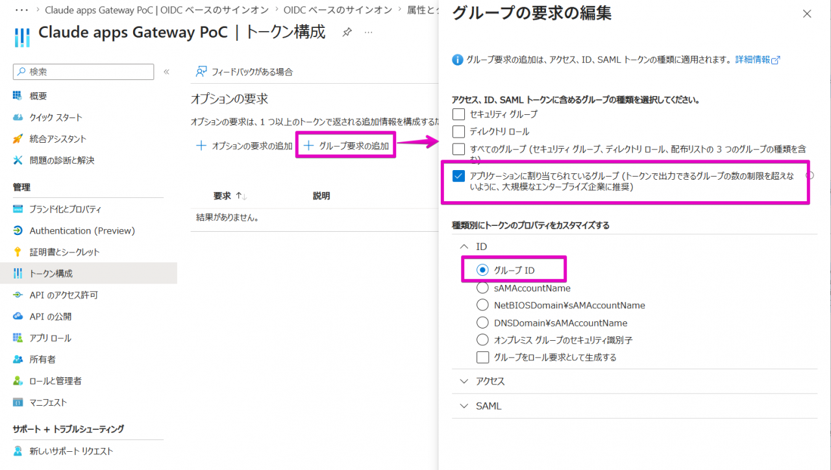The height and width of the screenshot is (470, 831).
Task: Open OIDC ベースのサインオン breadcrumb link
Action: [x=338, y=10]
